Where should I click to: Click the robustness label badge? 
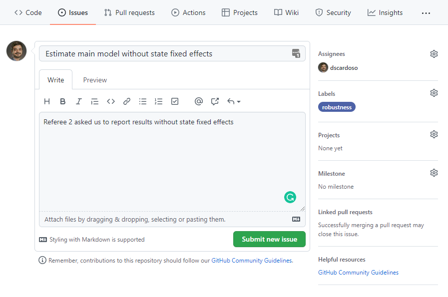337,107
